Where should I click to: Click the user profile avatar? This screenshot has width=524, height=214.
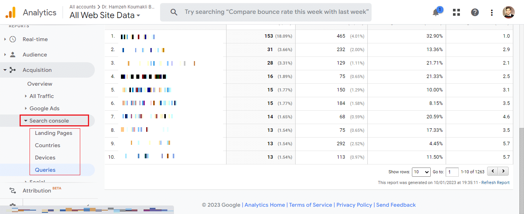(x=509, y=12)
